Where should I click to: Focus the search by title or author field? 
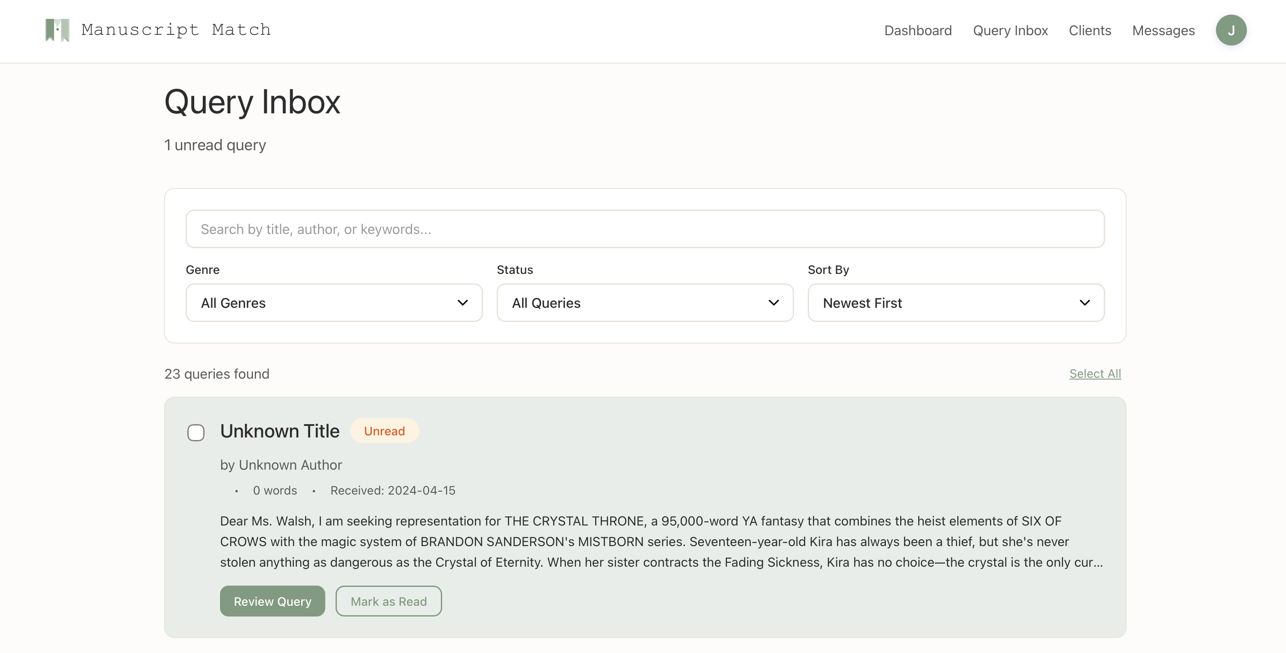click(645, 229)
